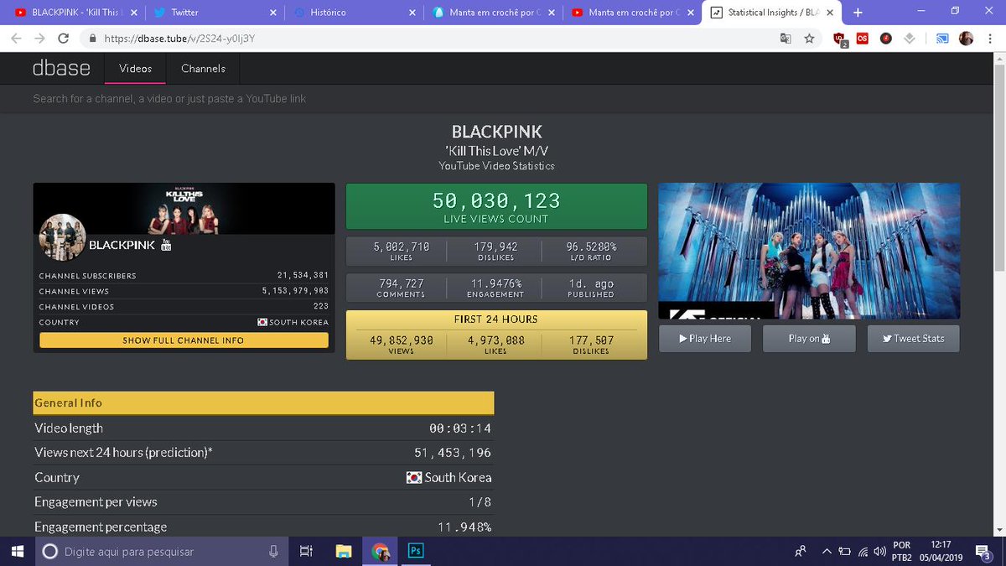Image resolution: width=1006 pixels, height=566 pixels.
Task: Bookmark this page with the star icon
Action: click(809, 39)
